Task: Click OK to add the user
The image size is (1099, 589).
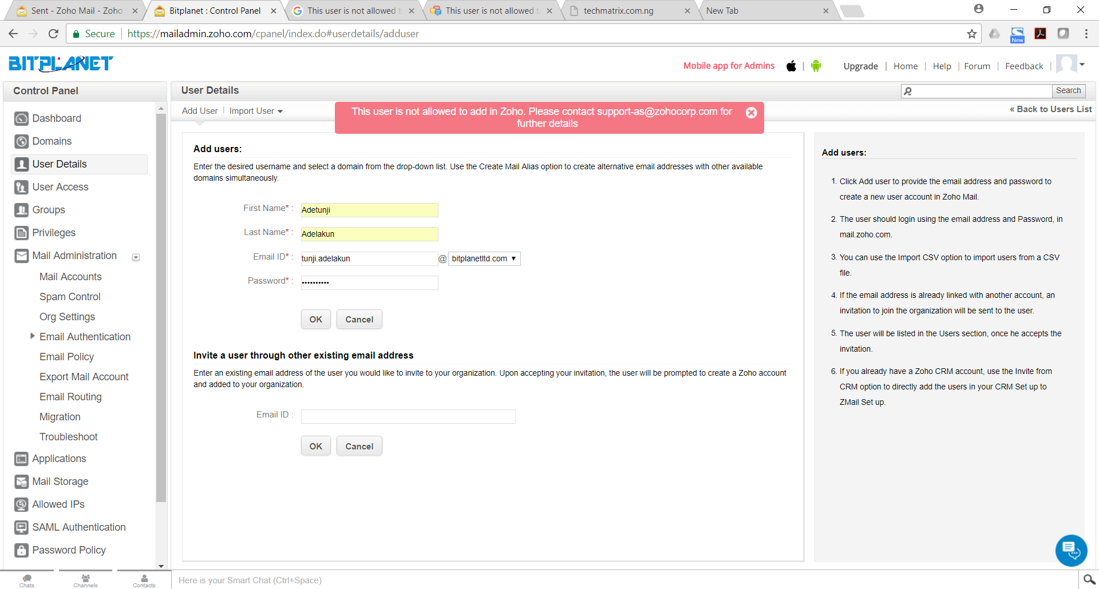Action: point(316,319)
